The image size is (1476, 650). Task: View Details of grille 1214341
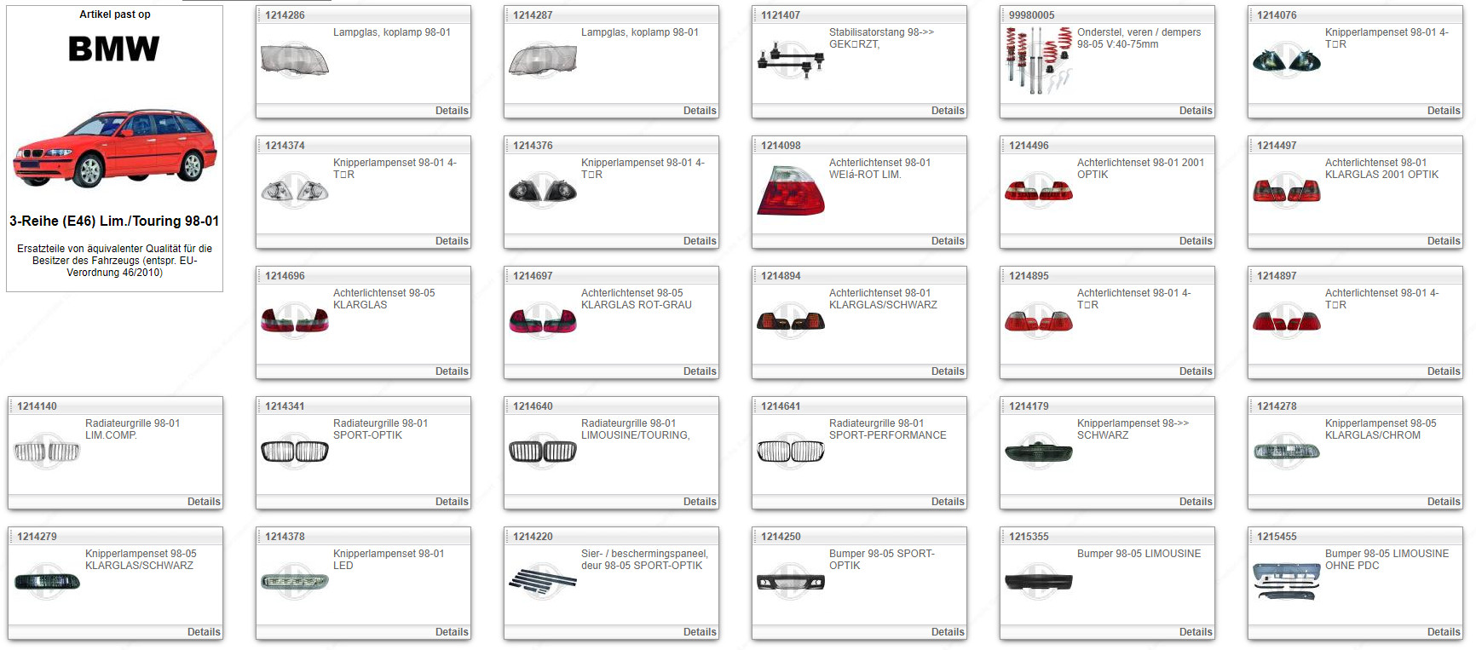[452, 502]
